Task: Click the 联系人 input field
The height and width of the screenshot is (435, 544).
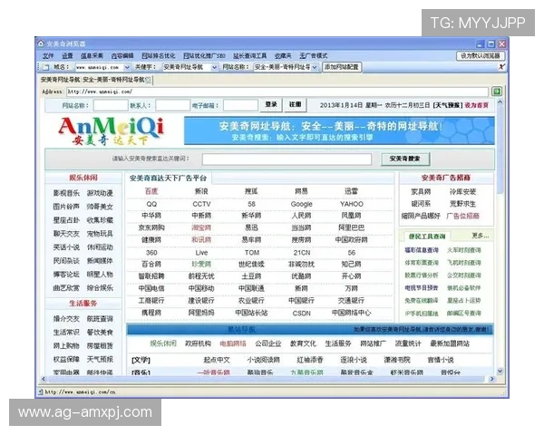Action: (172, 105)
